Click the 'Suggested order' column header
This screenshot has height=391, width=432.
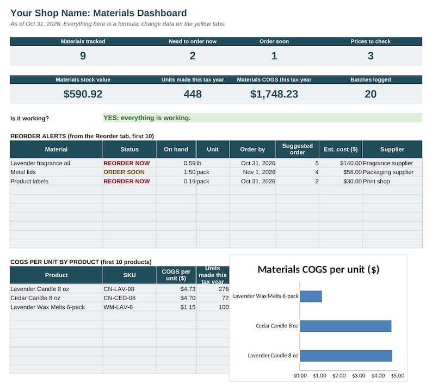(297, 149)
